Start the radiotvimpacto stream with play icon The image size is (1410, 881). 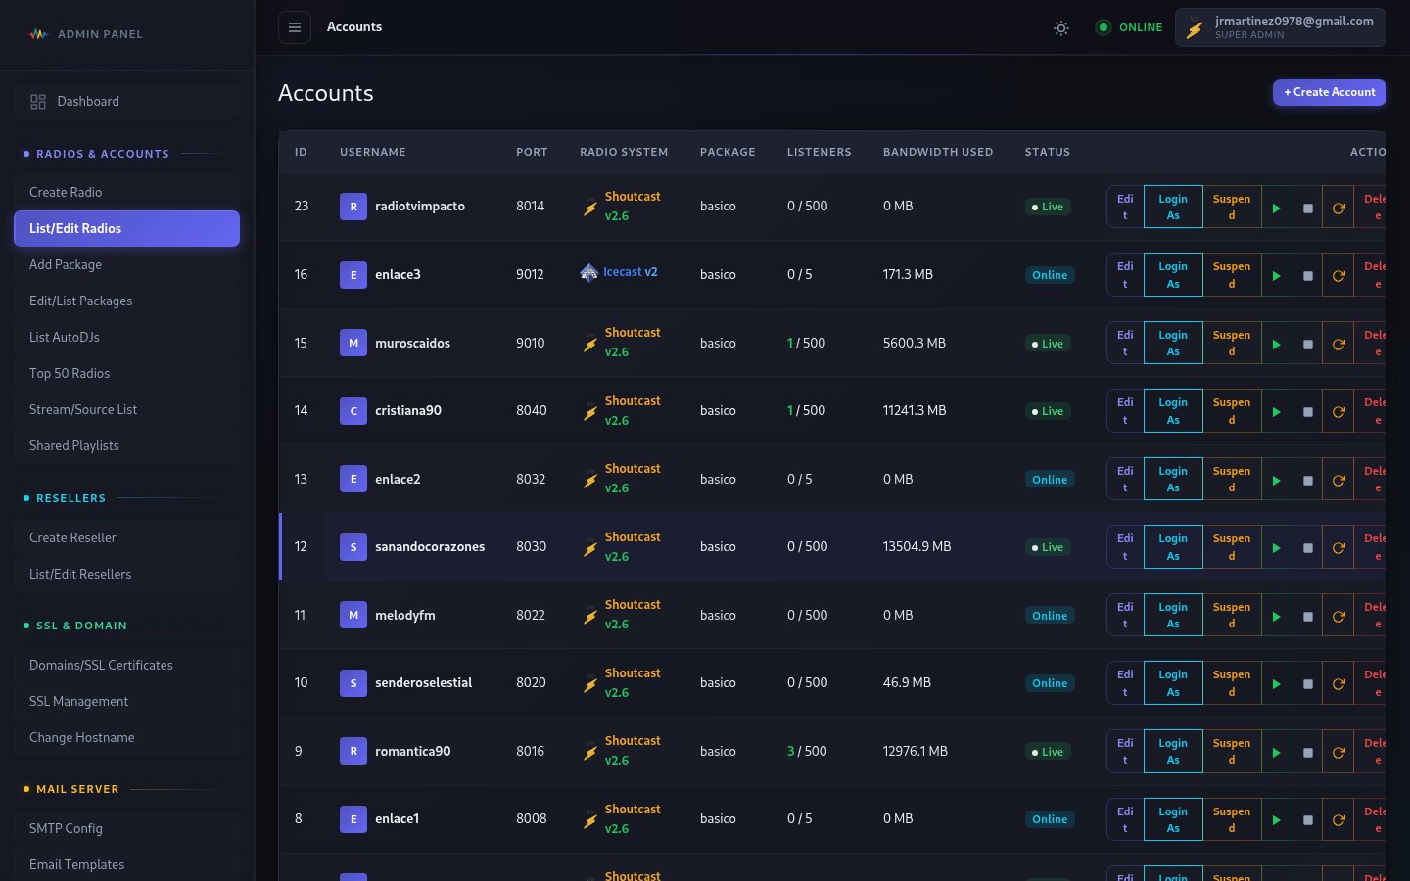pyautogui.click(x=1276, y=208)
